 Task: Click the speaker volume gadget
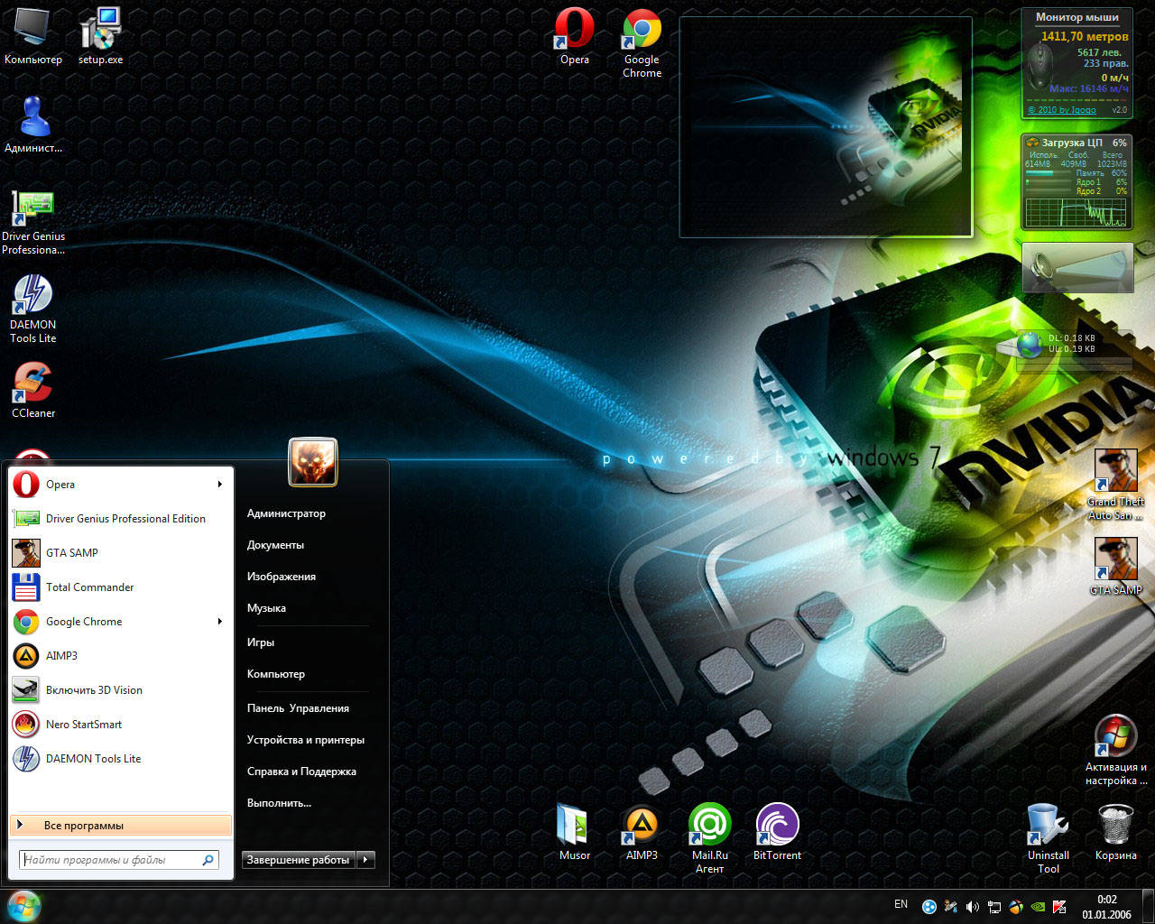[x=1077, y=268]
